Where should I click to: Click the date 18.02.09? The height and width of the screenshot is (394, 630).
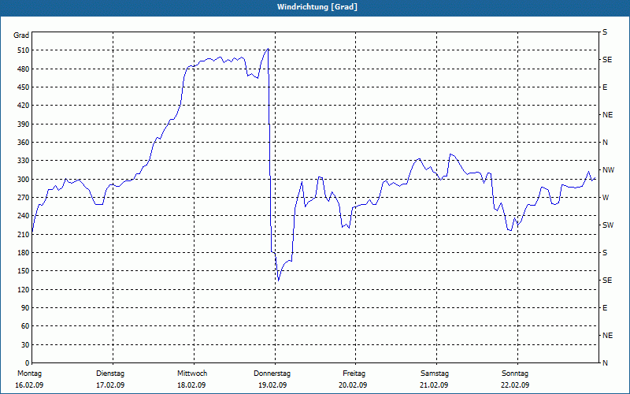point(191,385)
